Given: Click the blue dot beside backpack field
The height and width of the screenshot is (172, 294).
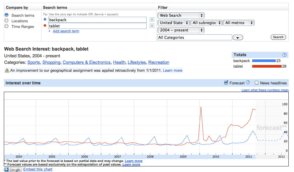Looking at the screenshot, I should click(45, 19).
